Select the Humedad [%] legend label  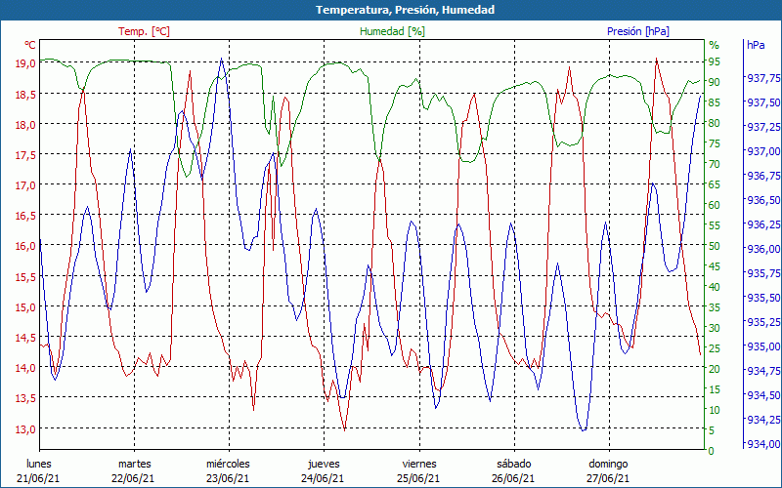(x=393, y=31)
